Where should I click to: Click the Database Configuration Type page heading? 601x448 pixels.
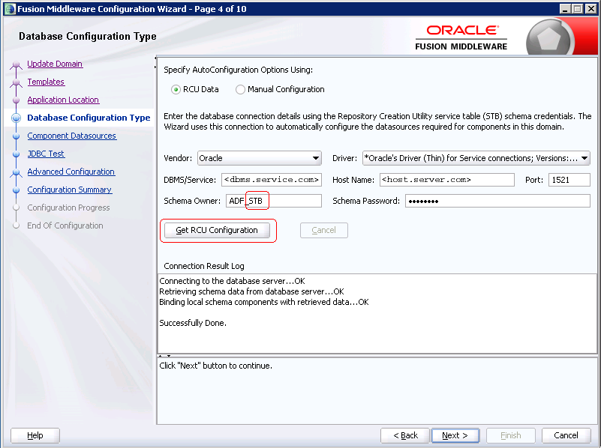point(88,37)
